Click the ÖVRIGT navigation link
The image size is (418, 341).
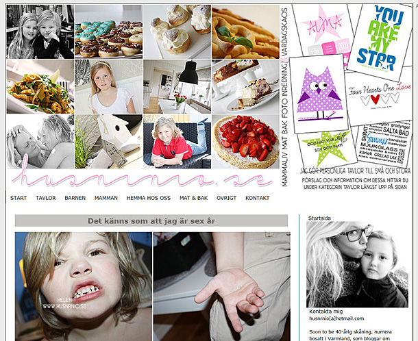pos(226,198)
